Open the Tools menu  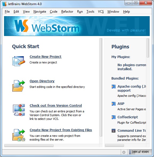click(x=90, y=12)
